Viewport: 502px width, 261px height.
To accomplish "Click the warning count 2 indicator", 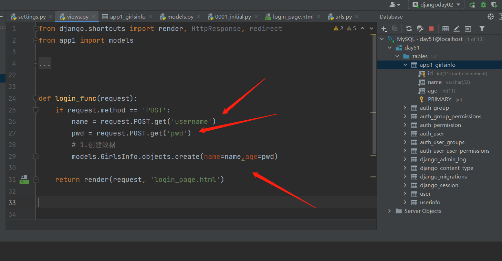I will 338,29.
